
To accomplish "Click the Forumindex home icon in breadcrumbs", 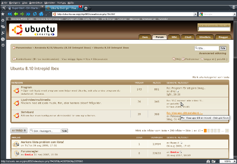I will point(14,48).
